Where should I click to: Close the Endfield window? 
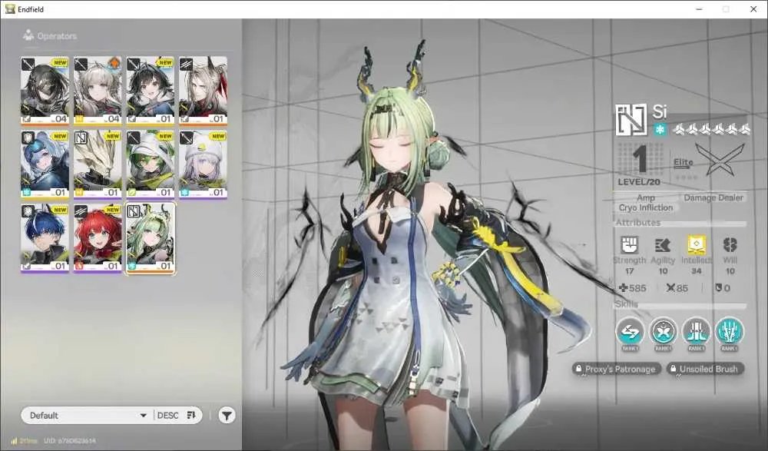(753, 9)
